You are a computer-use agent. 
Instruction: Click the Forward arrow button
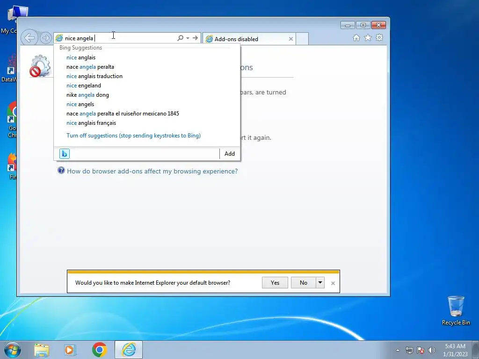[45, 38]
